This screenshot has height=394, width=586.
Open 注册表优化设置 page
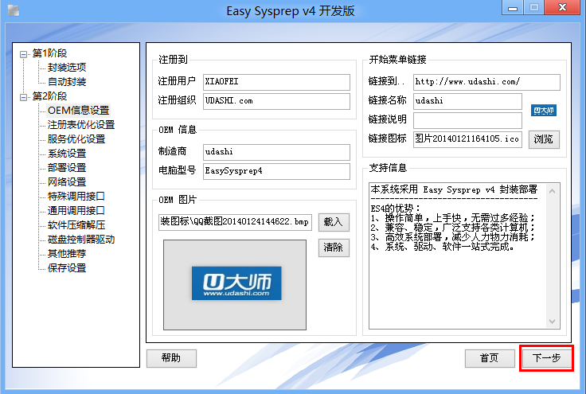coord(80,125)
